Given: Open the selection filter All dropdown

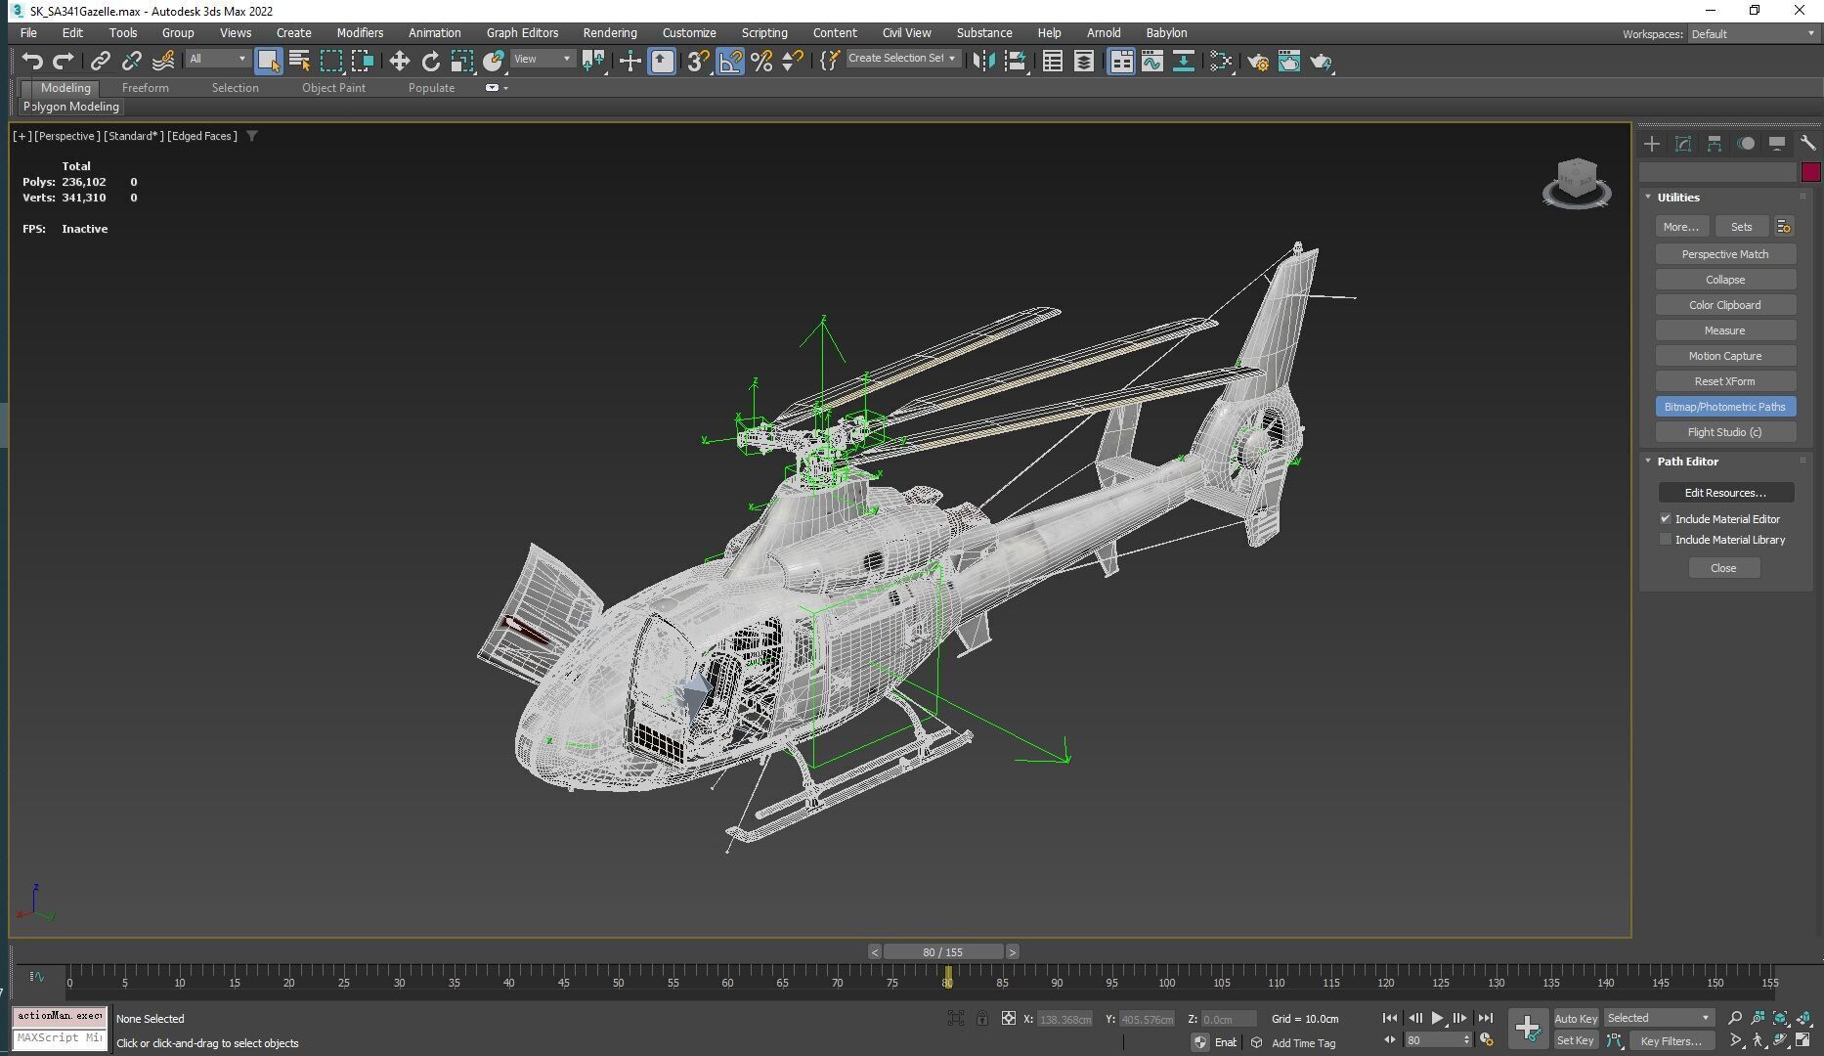Looking at the screenshot, I should [217, 60].
